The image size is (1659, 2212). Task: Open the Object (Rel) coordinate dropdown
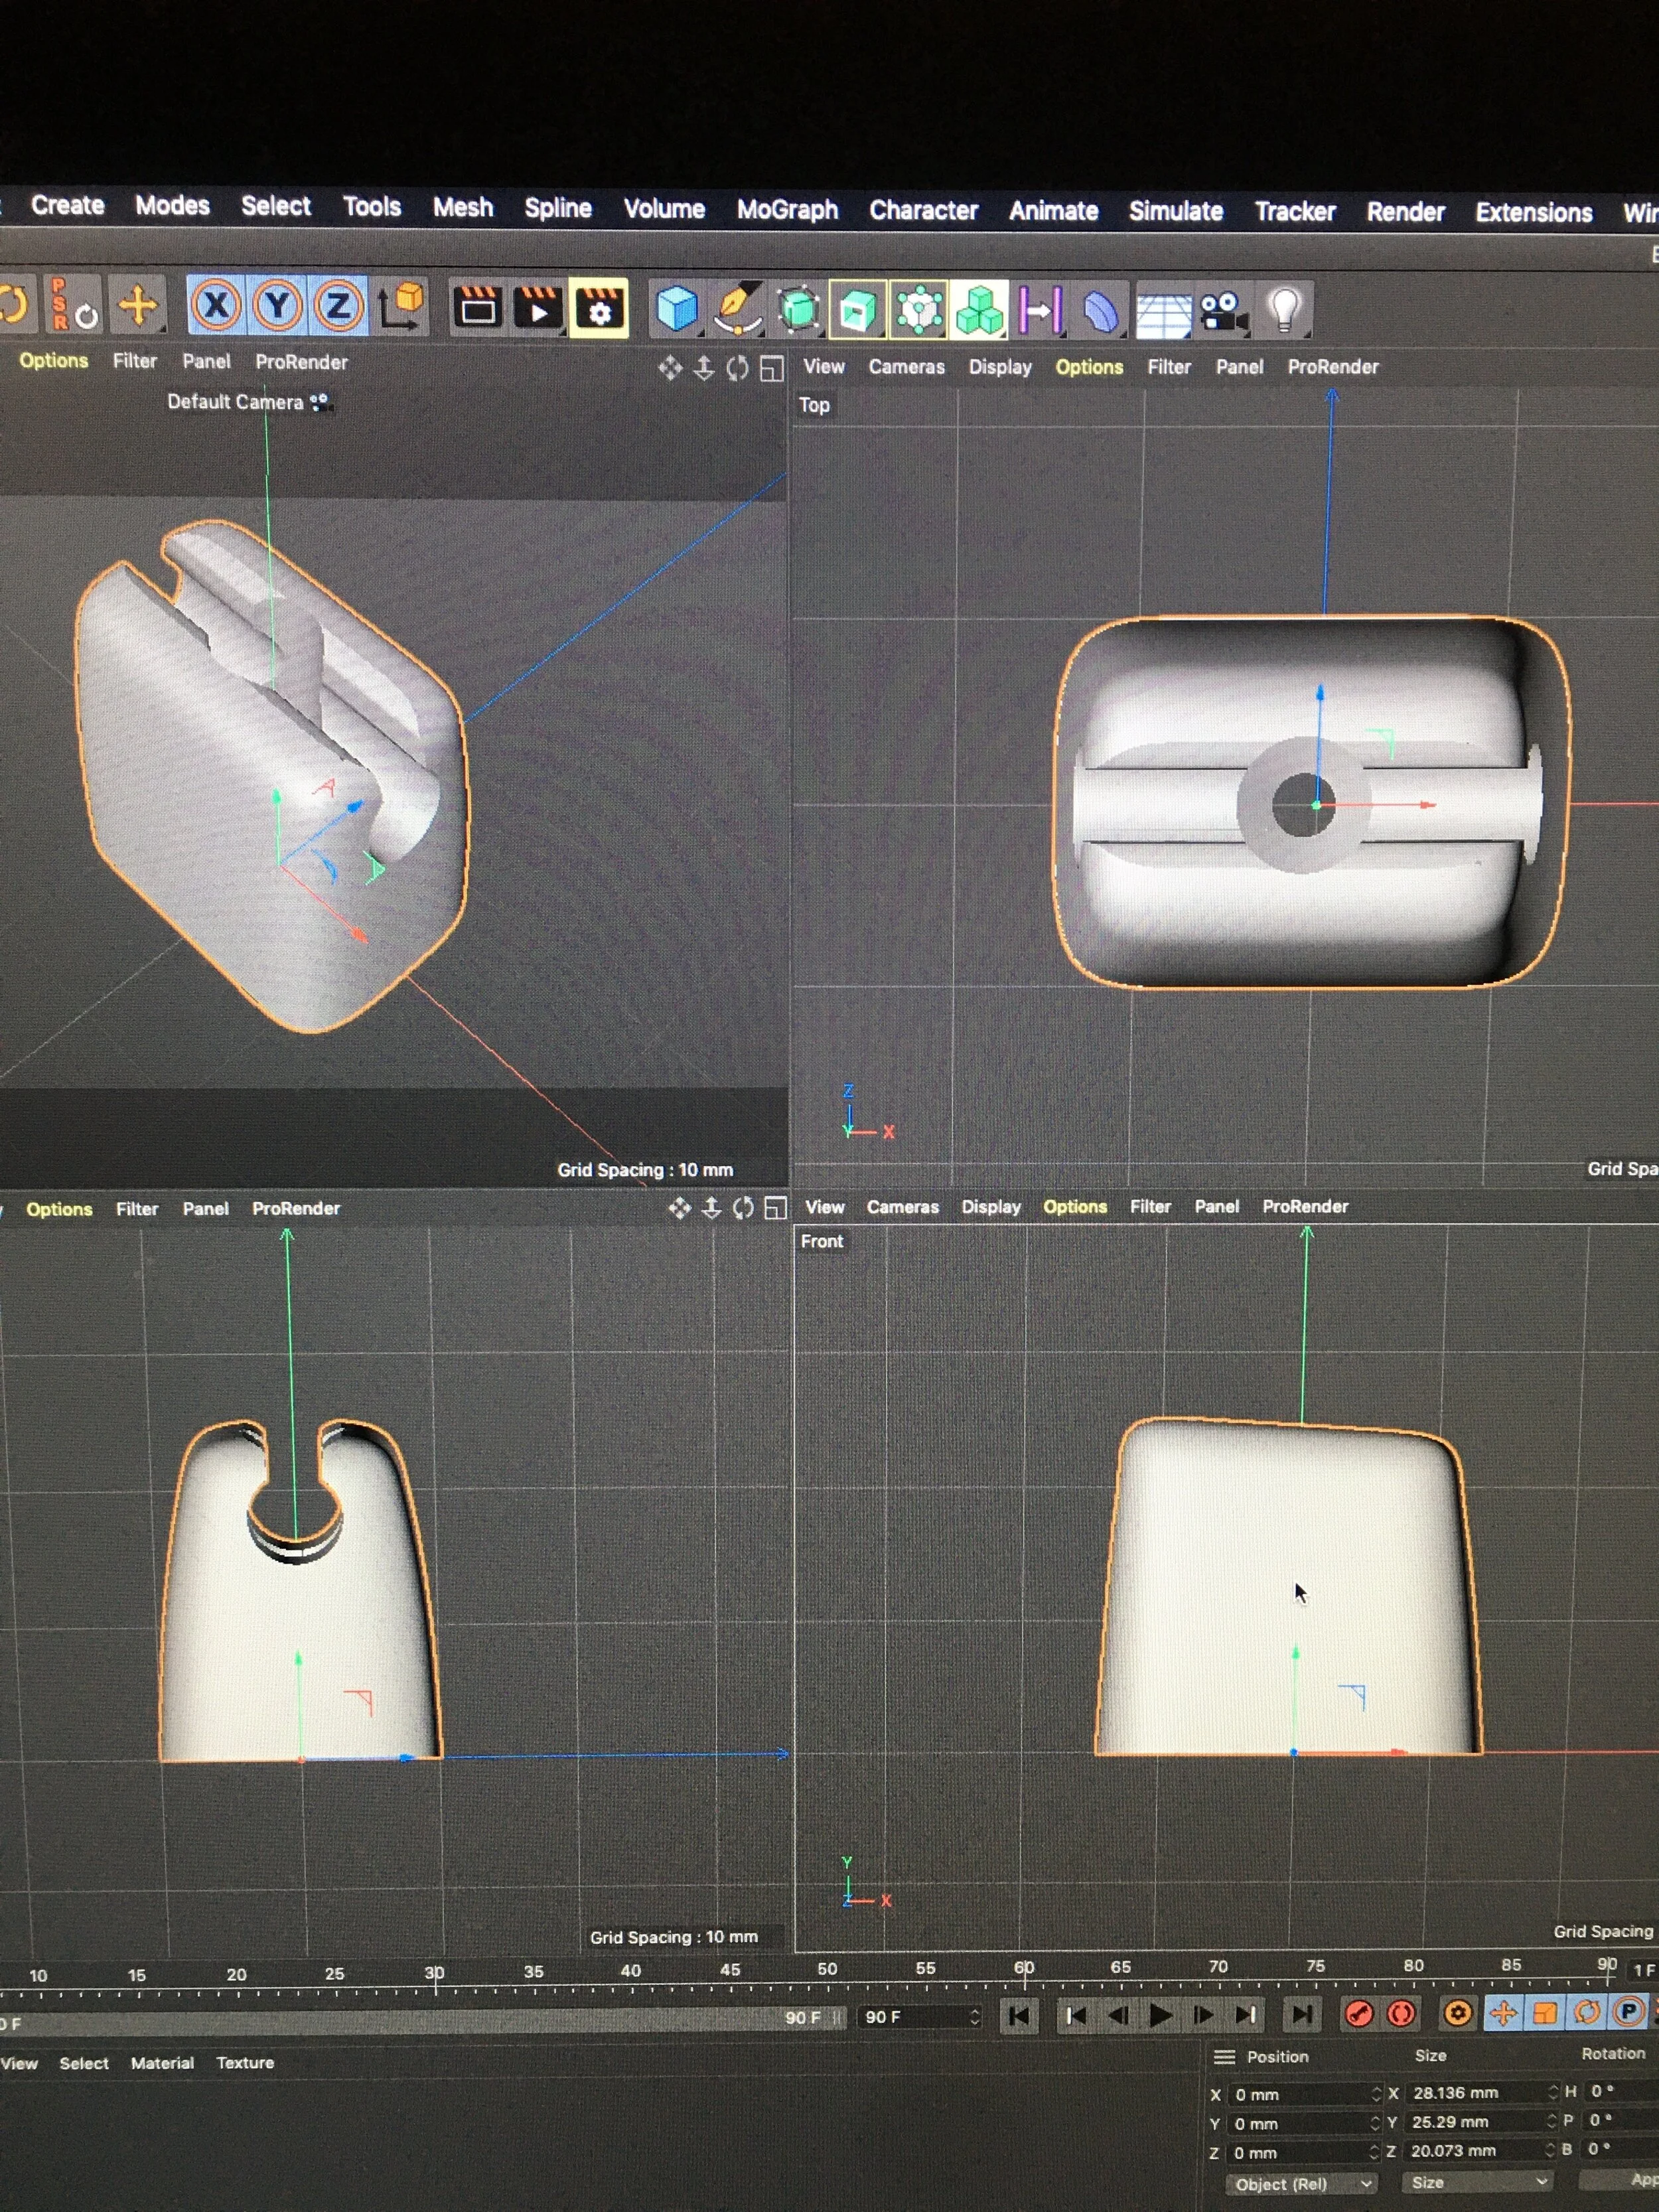(x=1302, y=2184)
